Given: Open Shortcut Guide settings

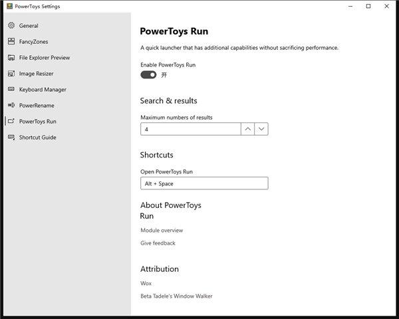Looking at the screenshot, I should pyautogui.click(x=38, y=138).
